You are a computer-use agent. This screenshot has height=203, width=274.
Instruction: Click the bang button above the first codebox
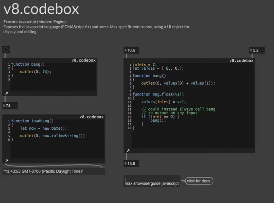(6, 50)
